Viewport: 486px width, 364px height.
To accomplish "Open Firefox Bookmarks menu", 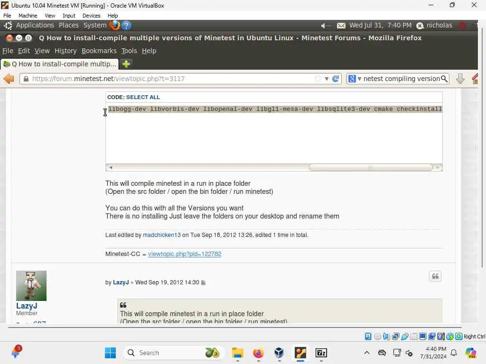I will pos(99,51).
